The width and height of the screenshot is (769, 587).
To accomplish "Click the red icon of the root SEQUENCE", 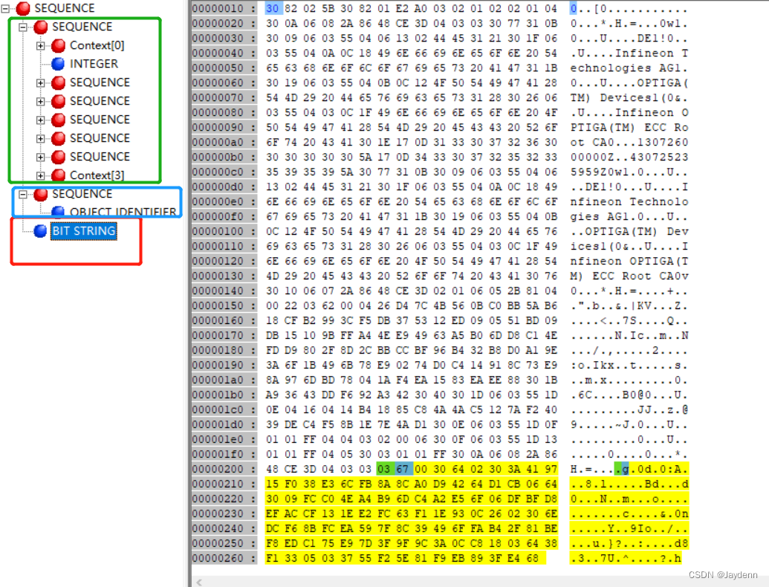I will [23, 8].
